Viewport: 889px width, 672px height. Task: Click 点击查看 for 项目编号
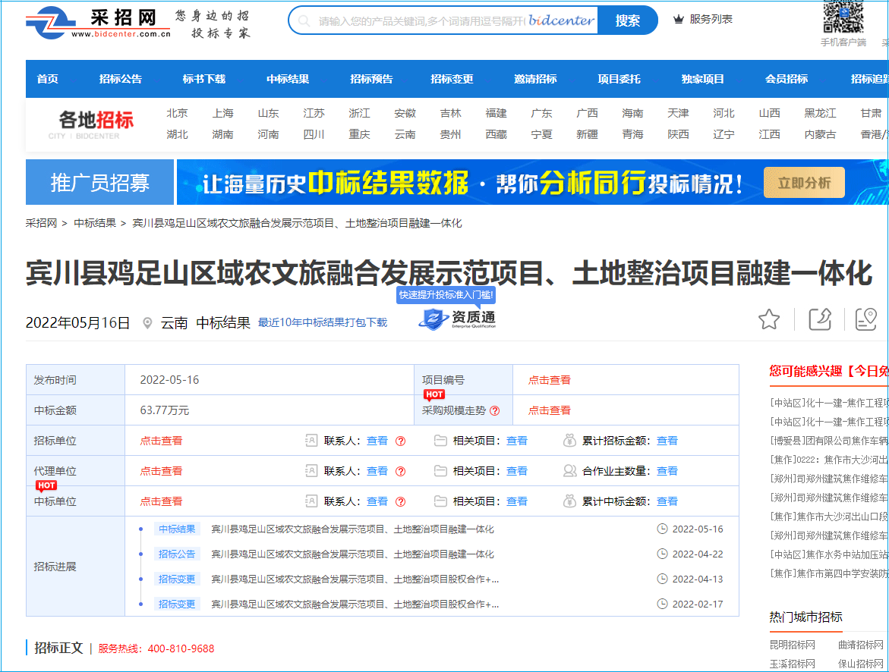[550, 380]
